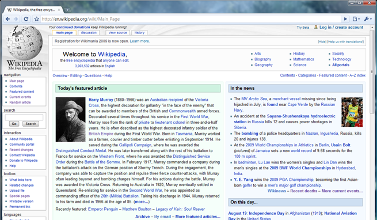The height and width of the screenshot is (220, 377).
Task: Click the Categories link
Action: pos(307,75)
